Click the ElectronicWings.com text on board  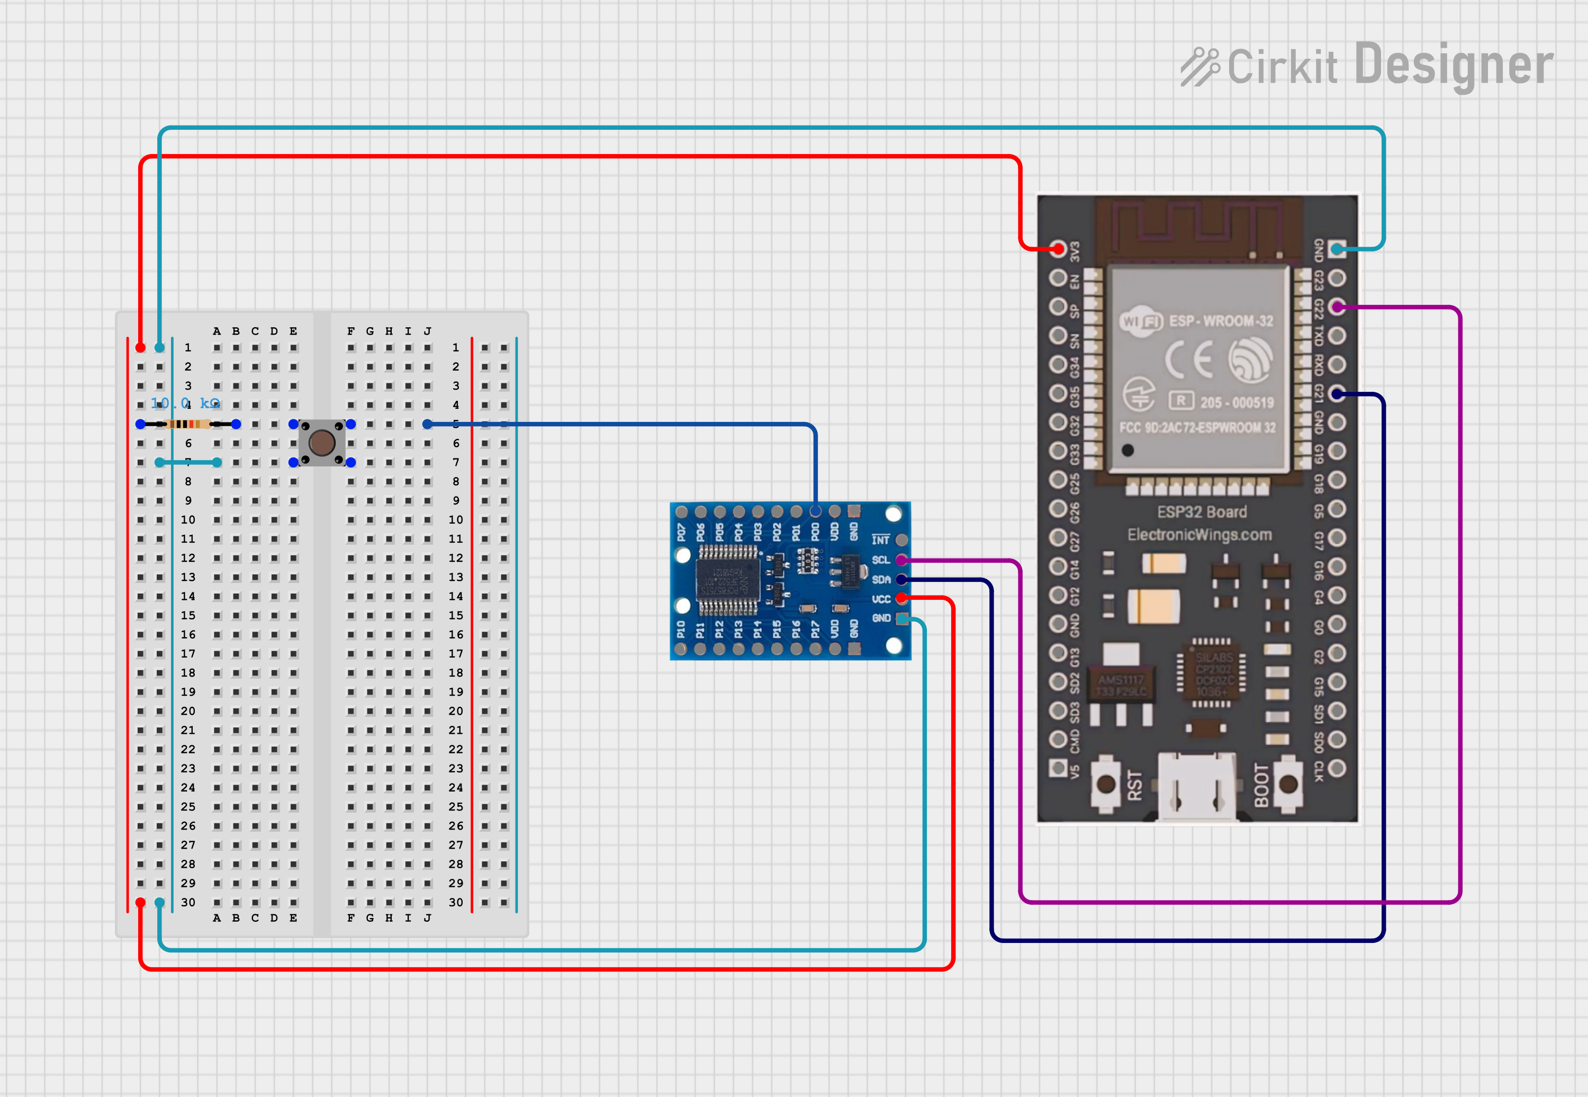[1200, 535]
